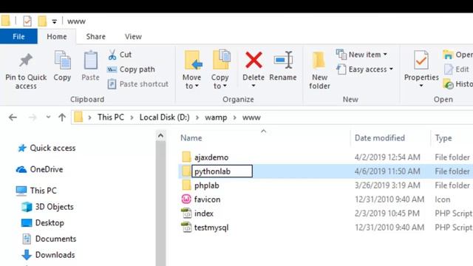Click the Rename icon in Organize
This screenshot has height=266, width=473.
coord(283,60)
